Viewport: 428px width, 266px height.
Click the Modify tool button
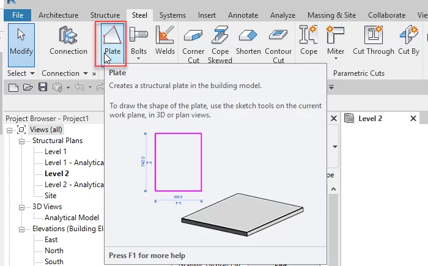[21, 42]
